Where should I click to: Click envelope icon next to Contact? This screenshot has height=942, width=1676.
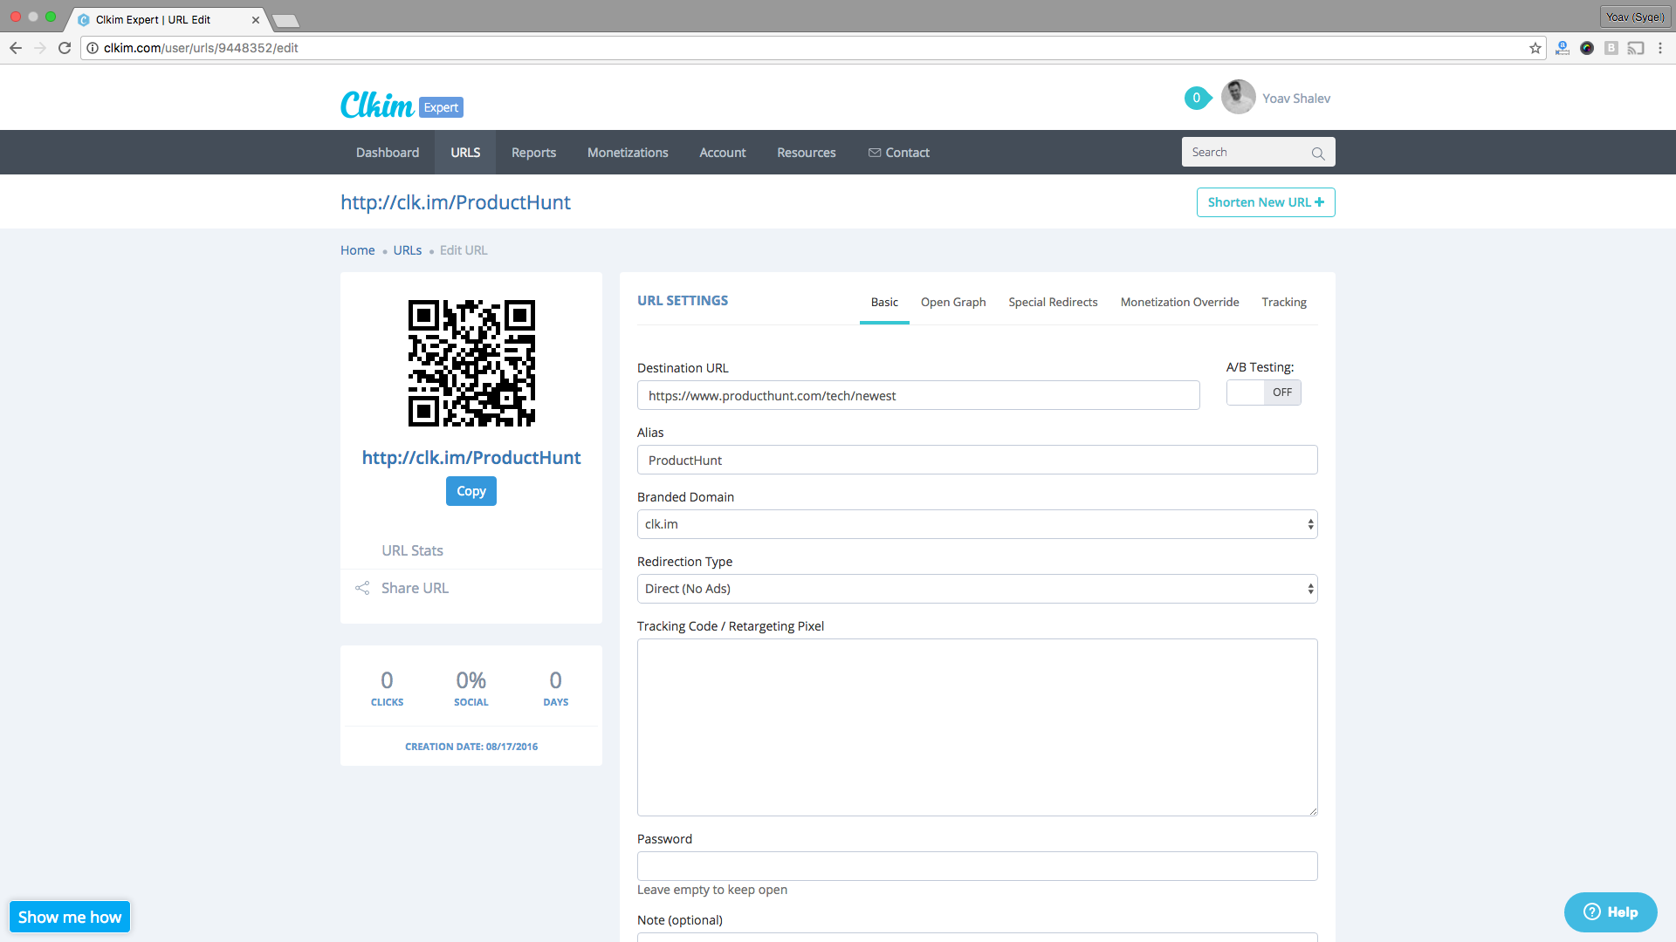point(874,153)
